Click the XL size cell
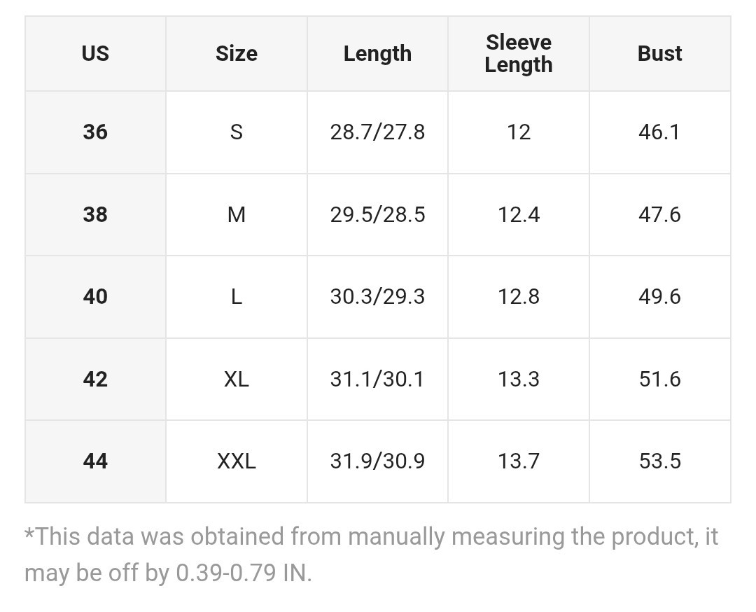756x612 pixels. tap(237, 379)
